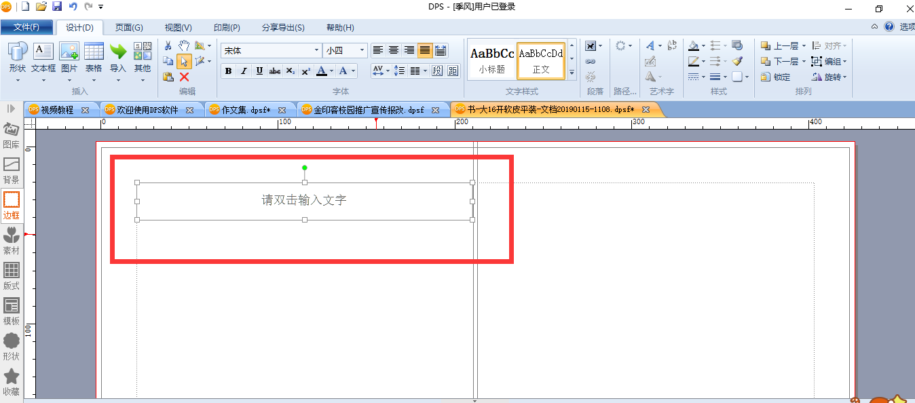Click the 锁定 lock icon
Viewport: 915px width, 403px height.
coord(776,77)
